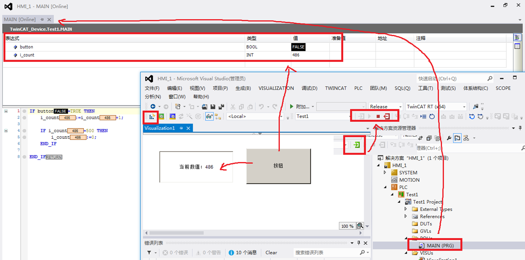Select DUTs folder in tree

point(427,224)
